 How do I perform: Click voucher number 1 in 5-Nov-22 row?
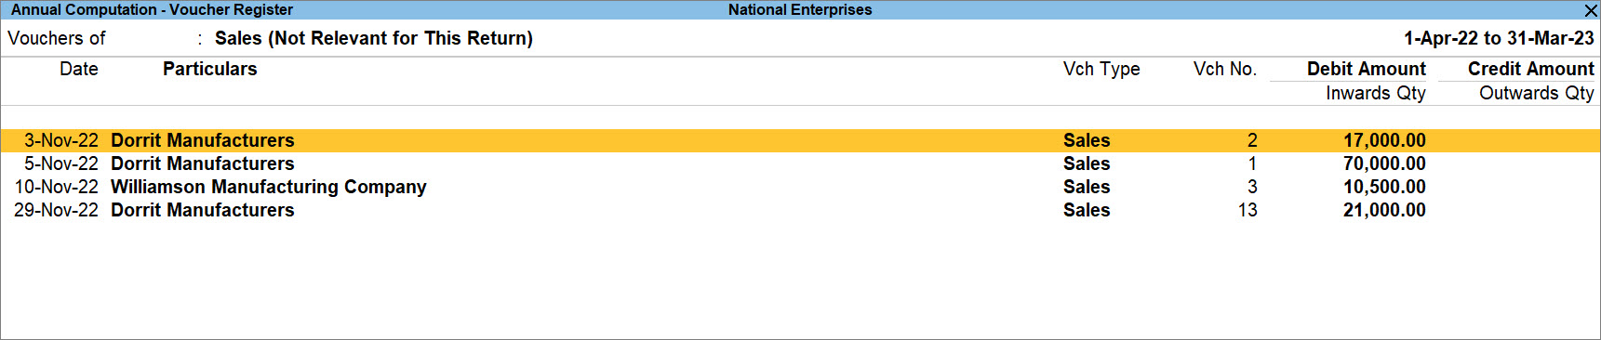(1252, 163)
